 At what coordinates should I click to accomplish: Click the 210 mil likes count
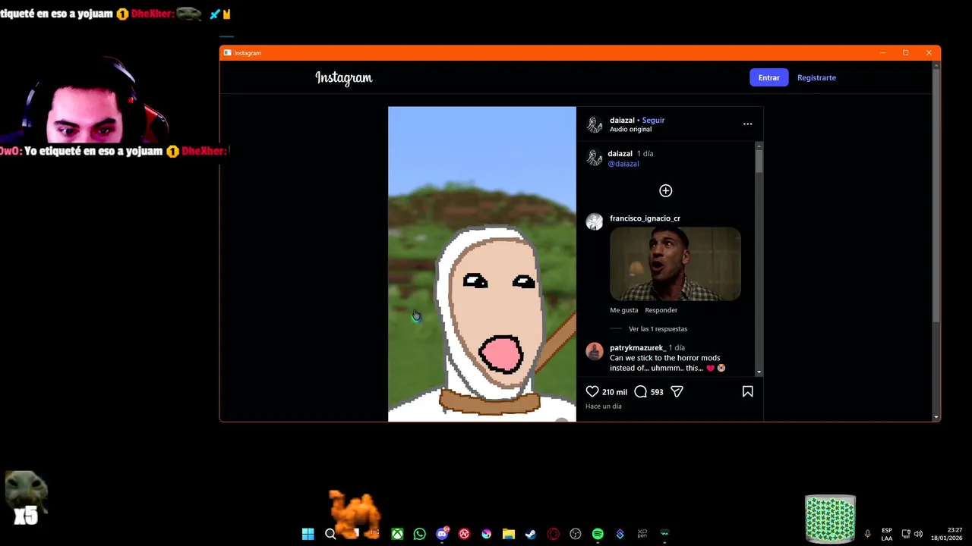pyautogui.click(x=614, y=392)
